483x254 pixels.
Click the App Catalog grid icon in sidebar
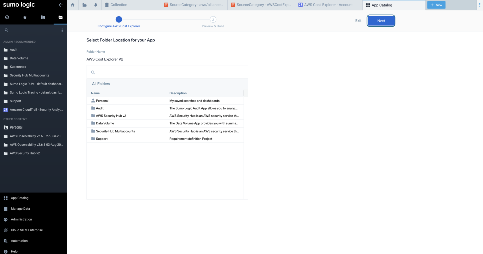(x=5, y=198)
